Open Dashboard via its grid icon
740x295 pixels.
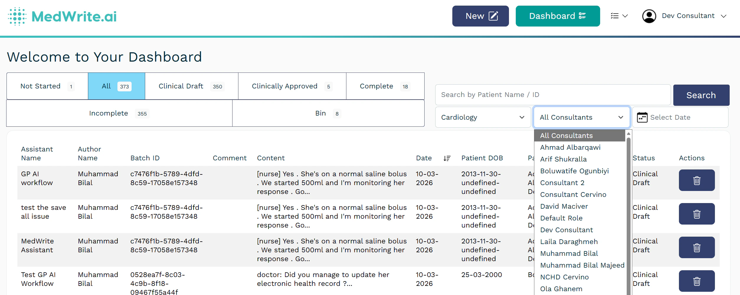pyautogui.click(x=582, y=16)
